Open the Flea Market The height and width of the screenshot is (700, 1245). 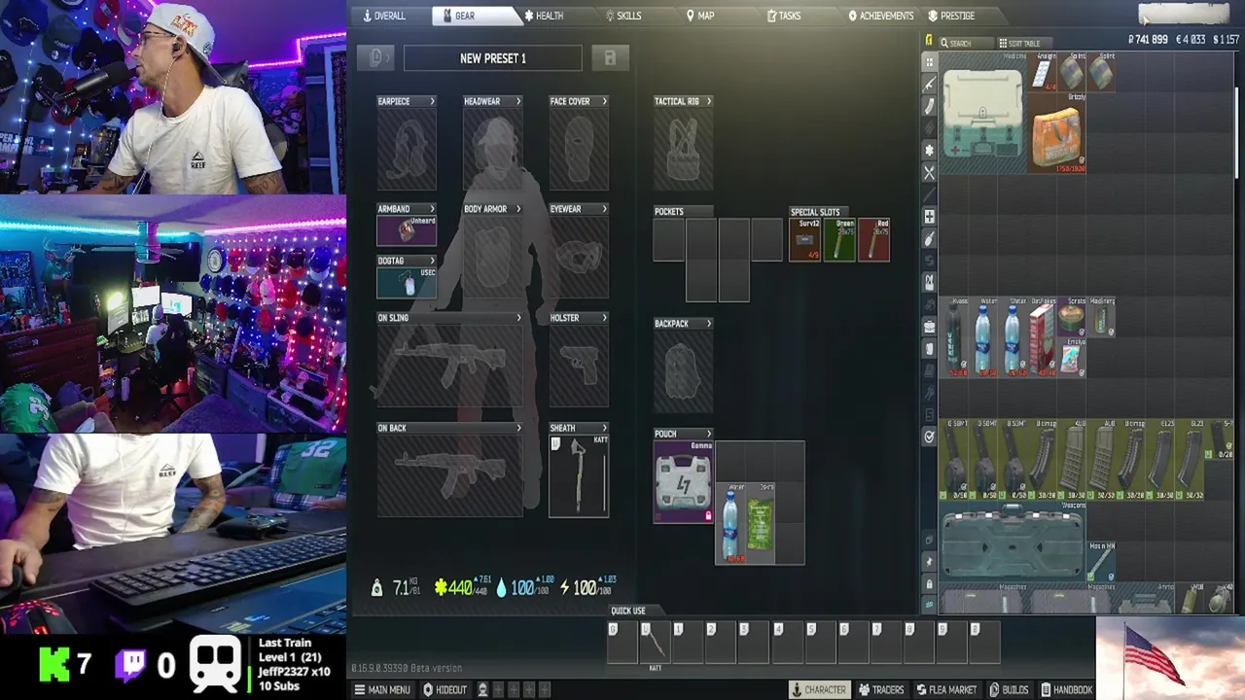pyautogui.click(x=945, y=689)
